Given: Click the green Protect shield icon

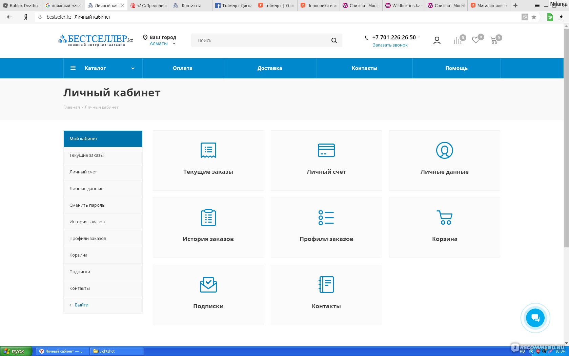Looking at the screenshot, I should click(x=550, y=17).
